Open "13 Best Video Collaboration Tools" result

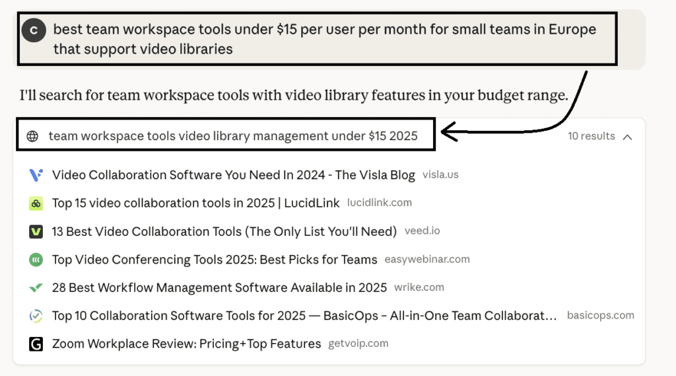224,231
